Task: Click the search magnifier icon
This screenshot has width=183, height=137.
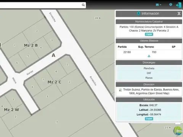Action: 83,5
